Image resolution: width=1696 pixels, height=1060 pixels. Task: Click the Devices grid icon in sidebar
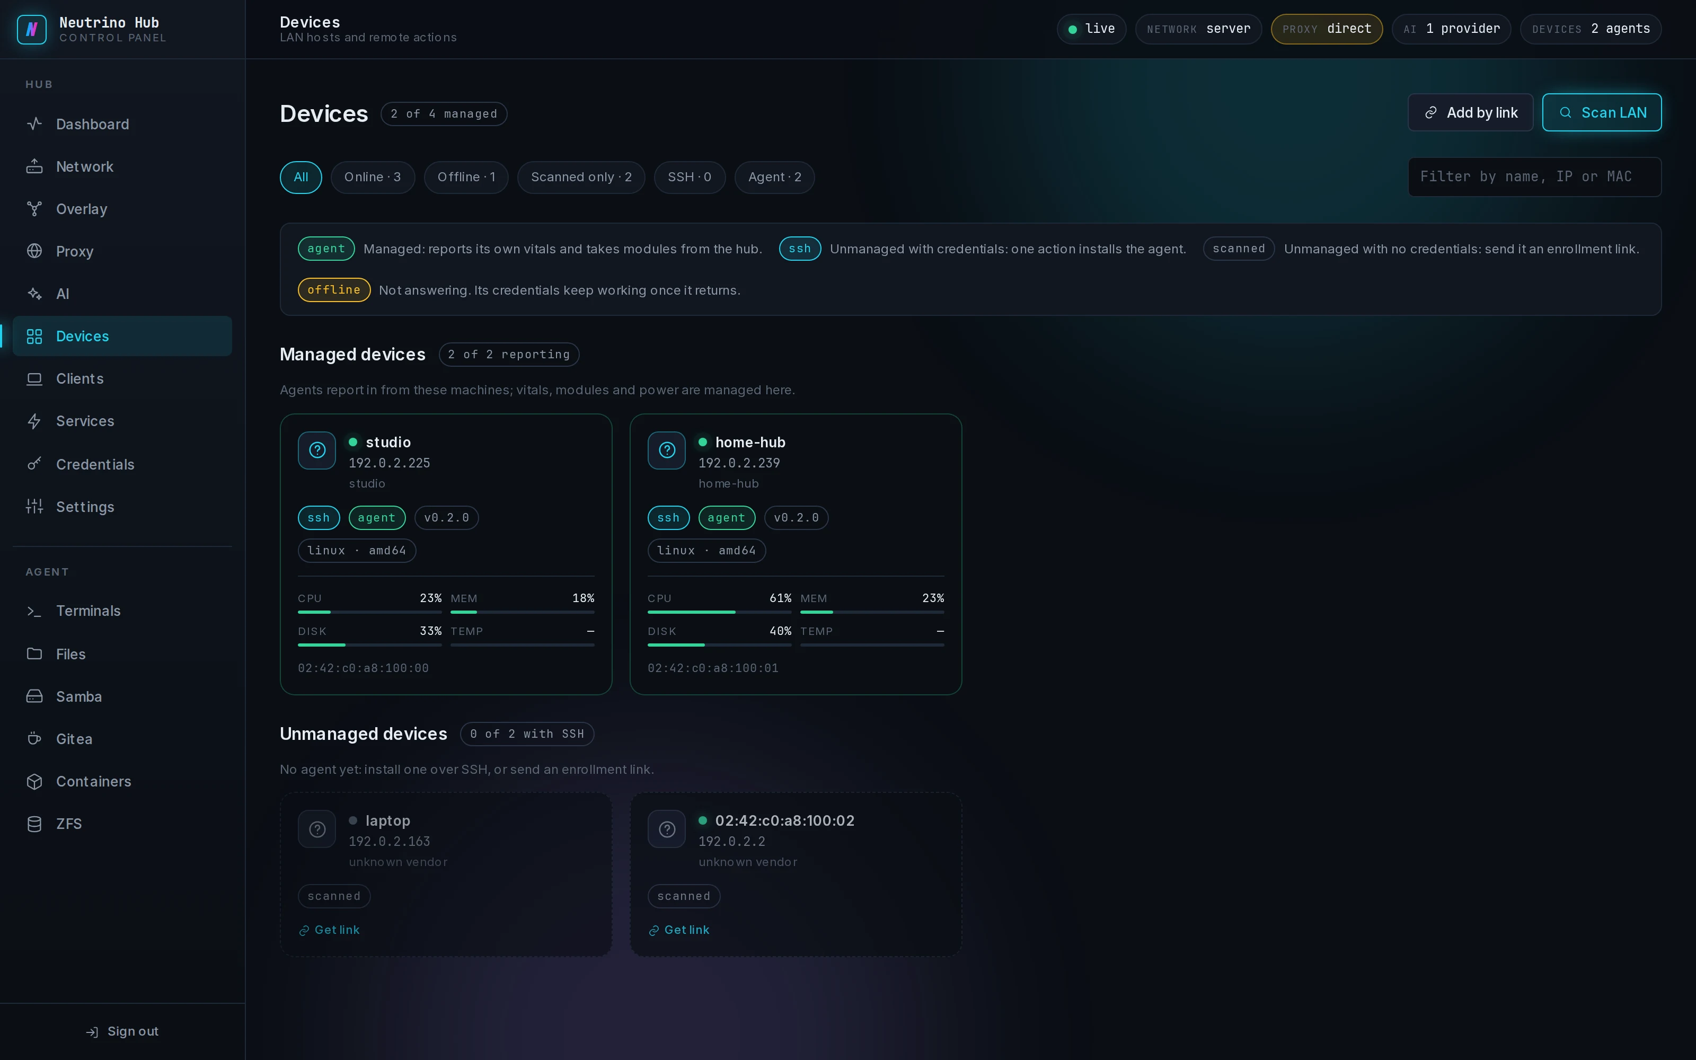(34, 337)
